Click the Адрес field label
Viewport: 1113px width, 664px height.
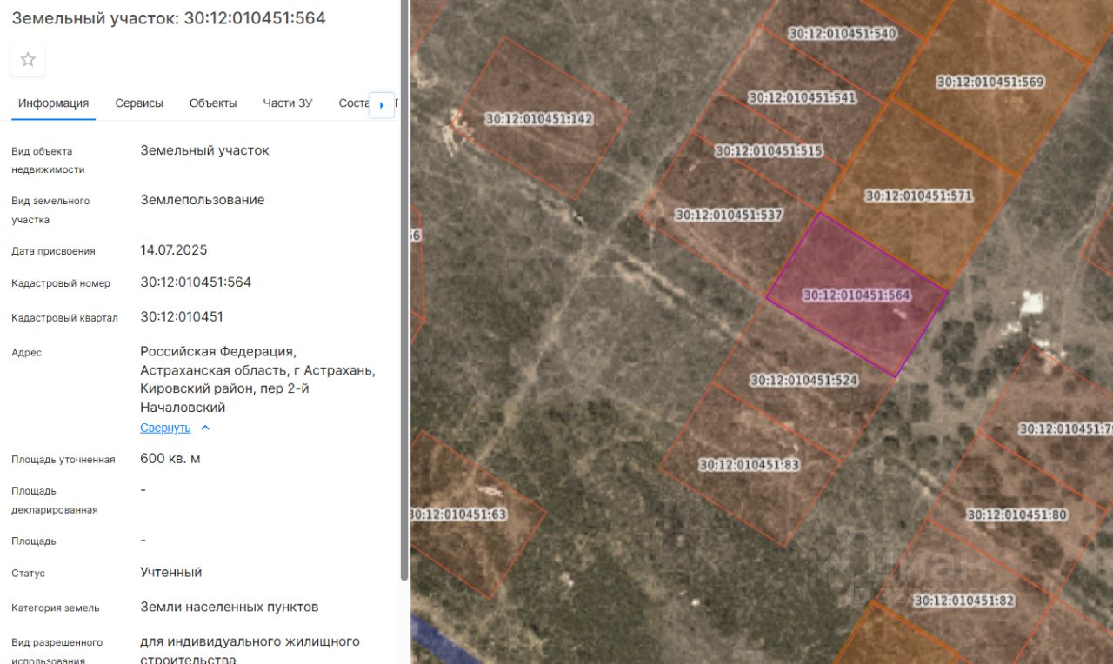26,353
